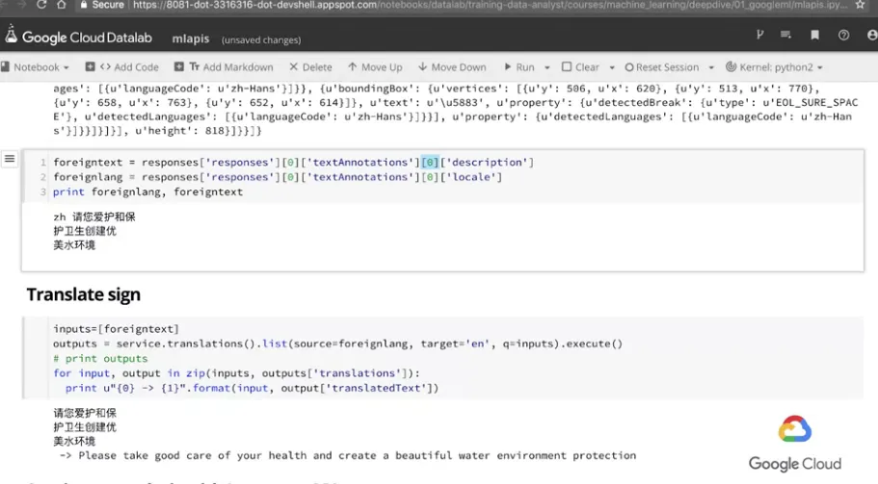Screen dimensions: 878x484
Task: Move cell up with Move Up
Action: tap(375, 67)
